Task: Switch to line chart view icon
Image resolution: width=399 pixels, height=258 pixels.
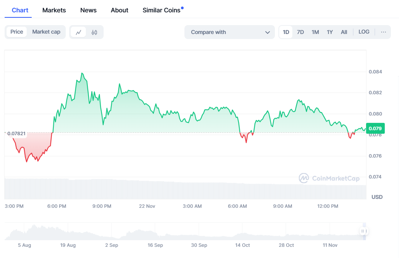Action: [78, 32]
